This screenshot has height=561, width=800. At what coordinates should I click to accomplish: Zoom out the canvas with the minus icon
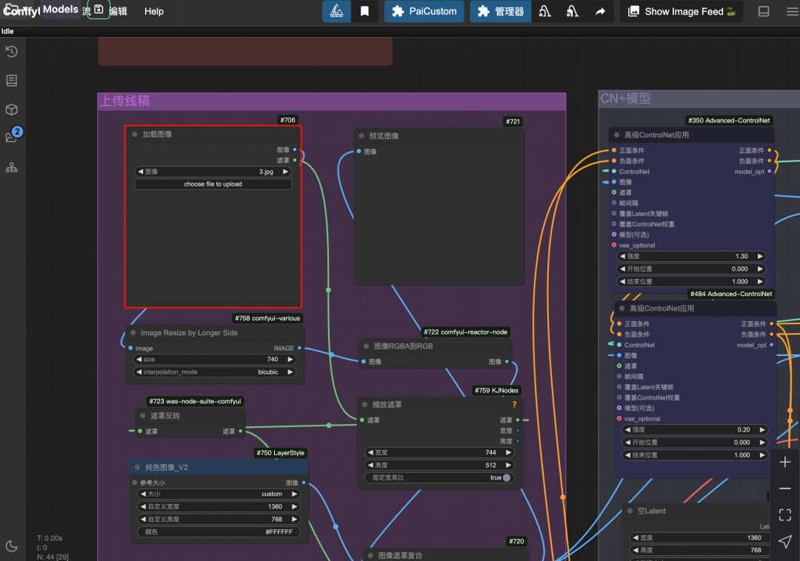[785, 488]
